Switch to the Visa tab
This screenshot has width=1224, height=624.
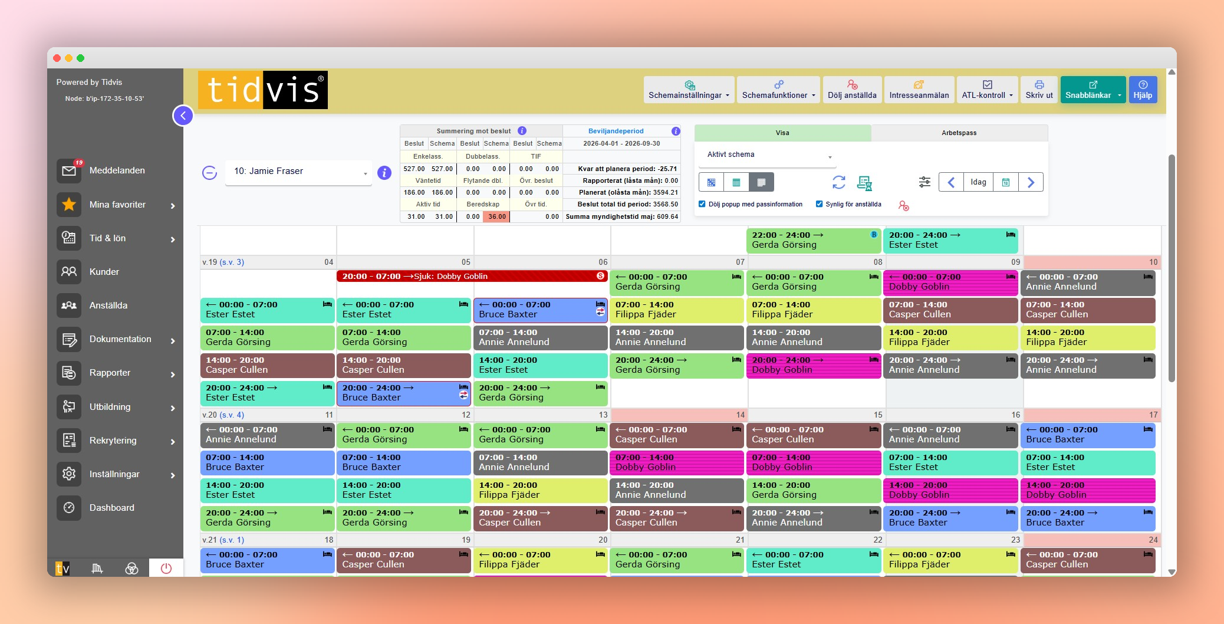tap(782, 133)
